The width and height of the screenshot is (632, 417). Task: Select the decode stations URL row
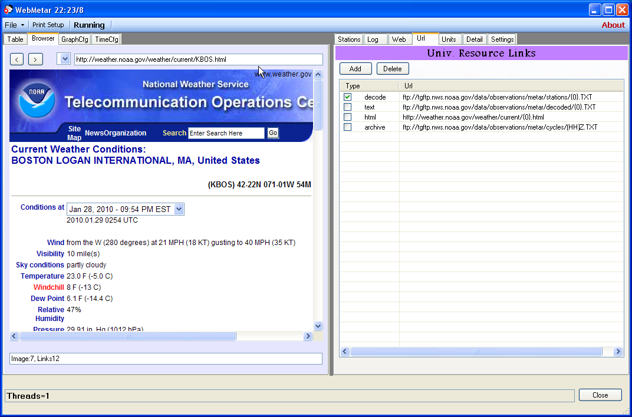481,97
